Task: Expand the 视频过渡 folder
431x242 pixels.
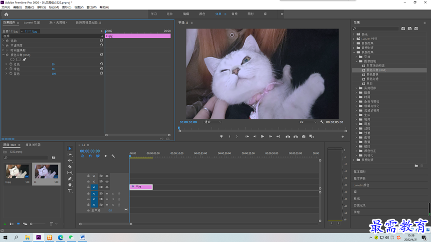Action: pyautogui.click(x=354, y=160)
